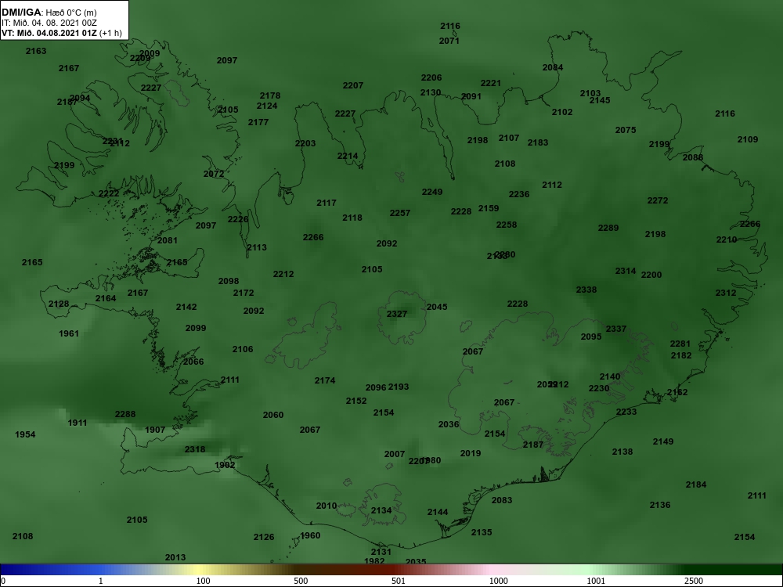Click the map value 2258
The width and height of the screenshot is (783, 587).
(507, 225)
